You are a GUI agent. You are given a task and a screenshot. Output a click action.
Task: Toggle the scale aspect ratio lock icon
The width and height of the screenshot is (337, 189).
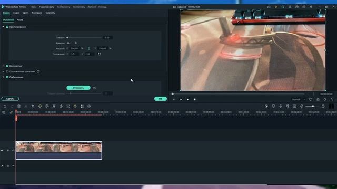coord(89,49)
